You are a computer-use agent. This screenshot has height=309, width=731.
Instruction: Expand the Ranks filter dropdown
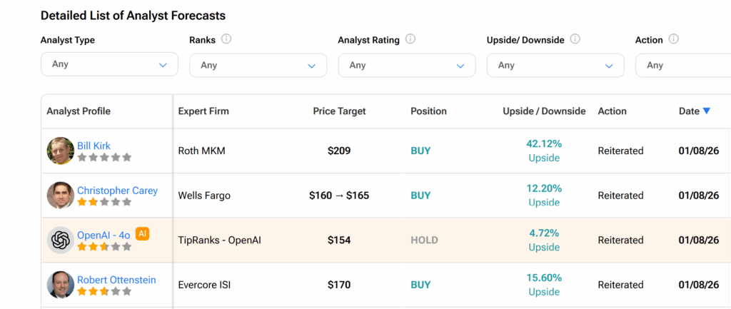(x=258, y=65)
